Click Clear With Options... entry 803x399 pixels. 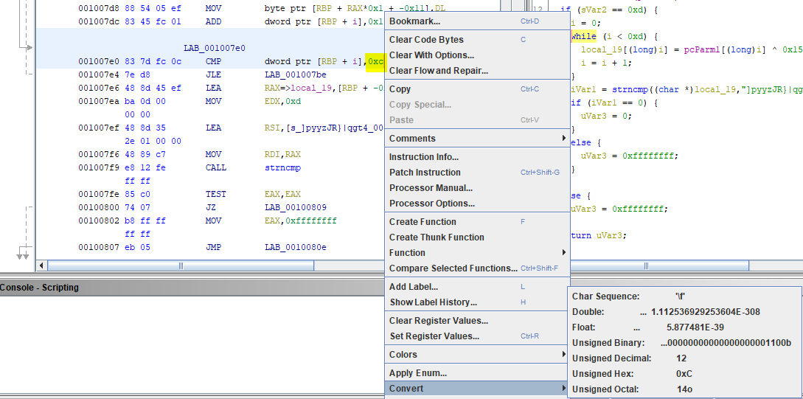477,55
